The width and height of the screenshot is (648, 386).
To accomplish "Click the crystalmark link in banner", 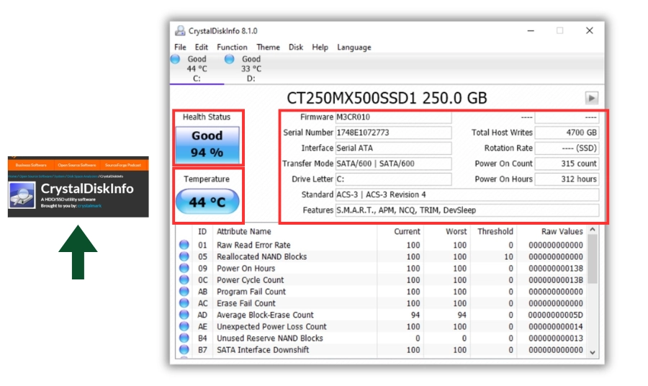I will (89, 205).
